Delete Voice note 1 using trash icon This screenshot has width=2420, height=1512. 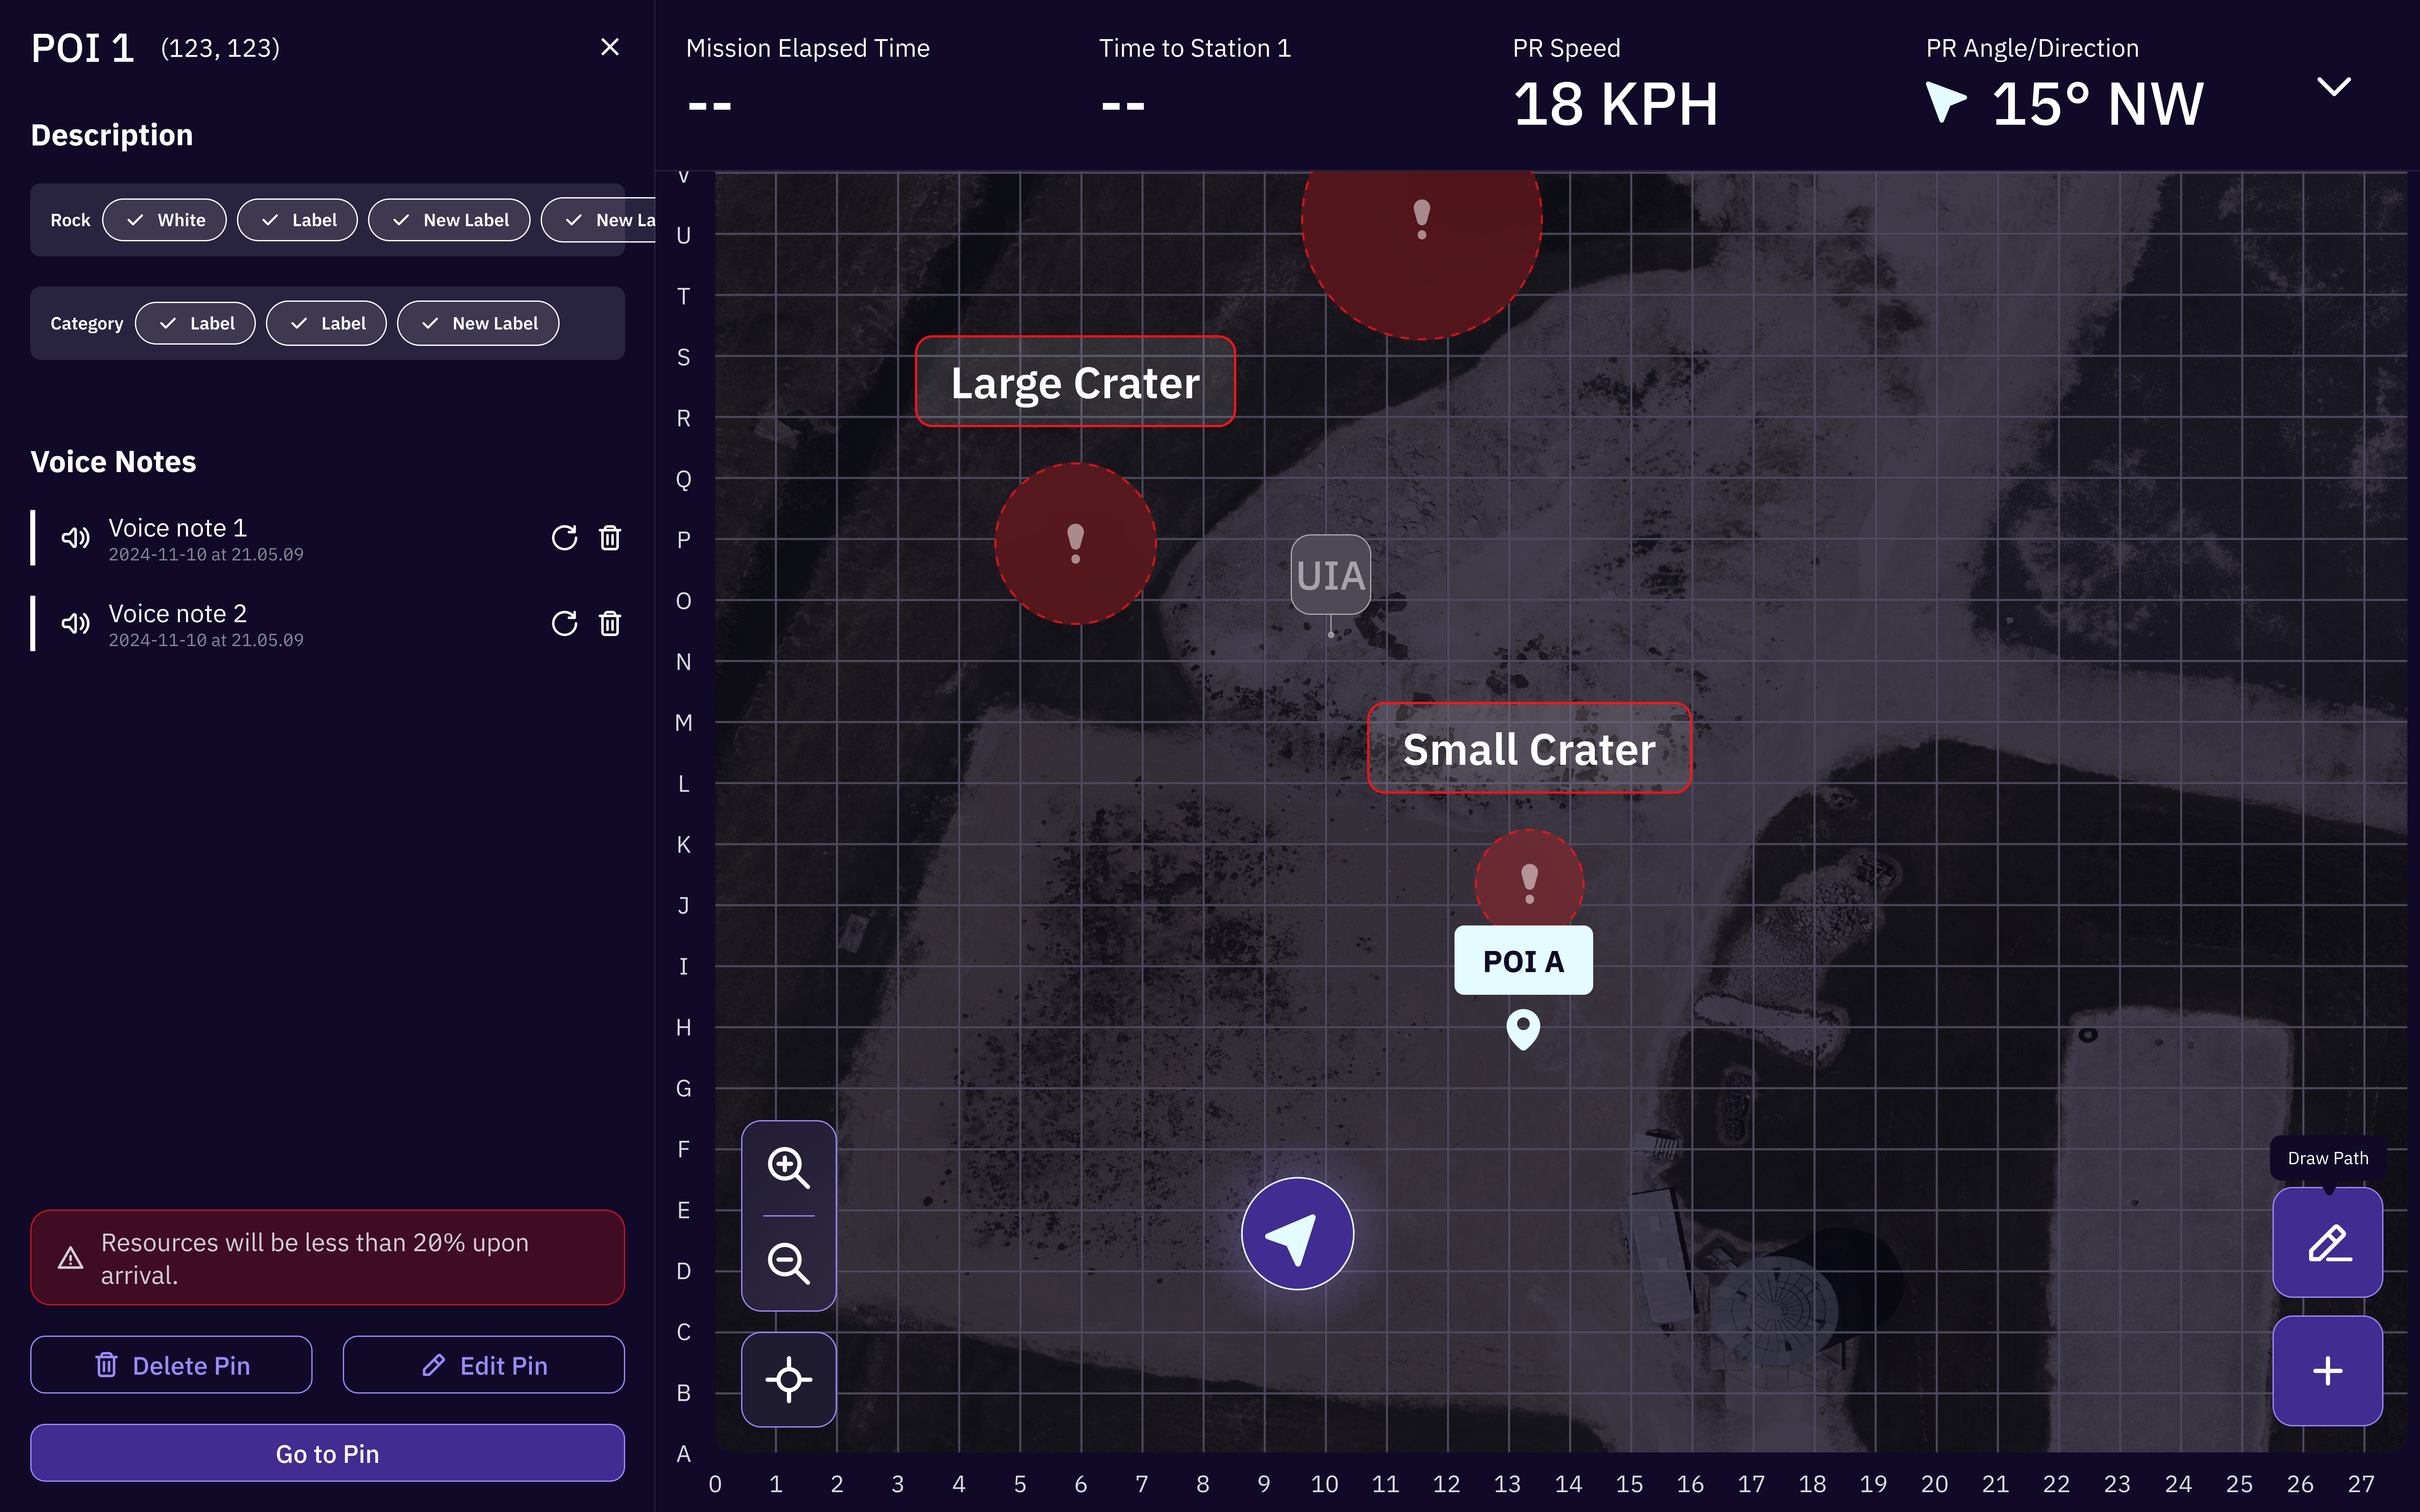(610, 538)
